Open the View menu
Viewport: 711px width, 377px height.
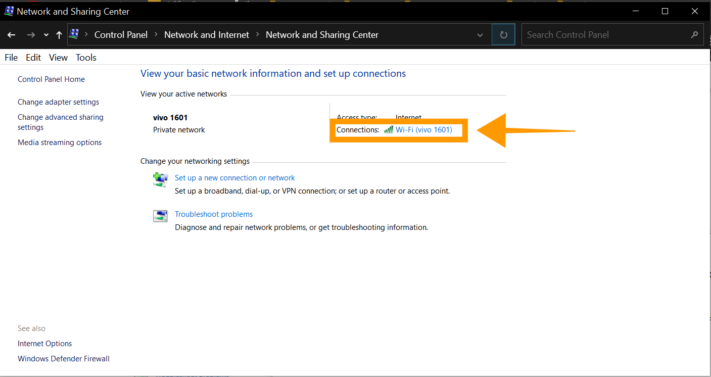(x=58, y=58)
